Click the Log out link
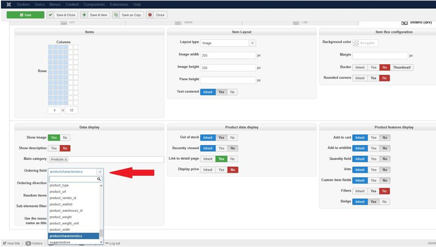436x247 pixels. [113, 243]
